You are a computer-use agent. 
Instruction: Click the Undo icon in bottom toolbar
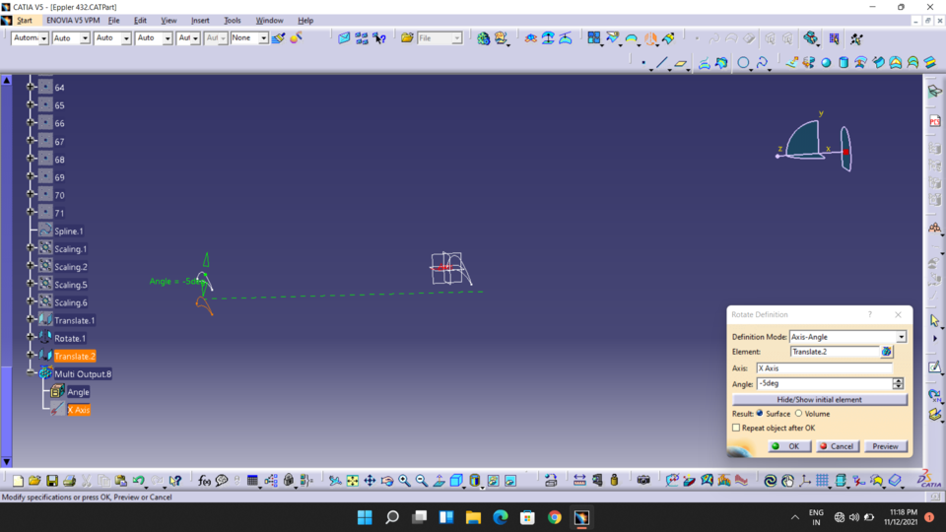pos(139,481)
